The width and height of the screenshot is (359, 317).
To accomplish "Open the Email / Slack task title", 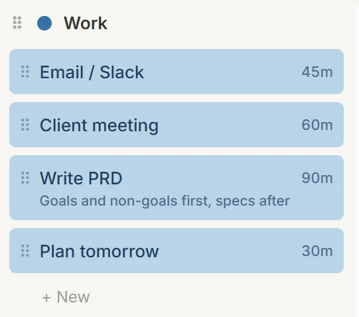I will pos(92,72).
